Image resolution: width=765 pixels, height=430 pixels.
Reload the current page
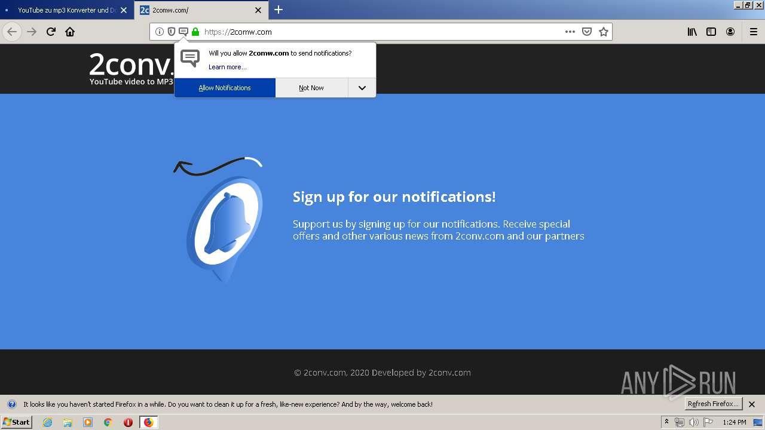pos(51,32)
